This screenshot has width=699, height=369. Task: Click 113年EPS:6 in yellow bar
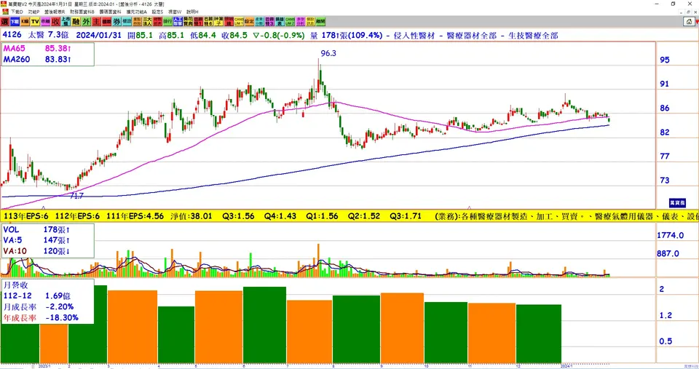pyautogui.click(x=26, y=216)
